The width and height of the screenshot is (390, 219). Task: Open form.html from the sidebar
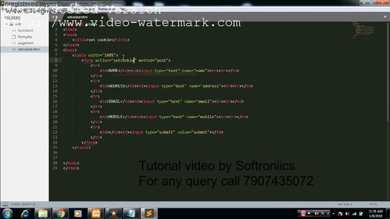click(x=26, y=30)
